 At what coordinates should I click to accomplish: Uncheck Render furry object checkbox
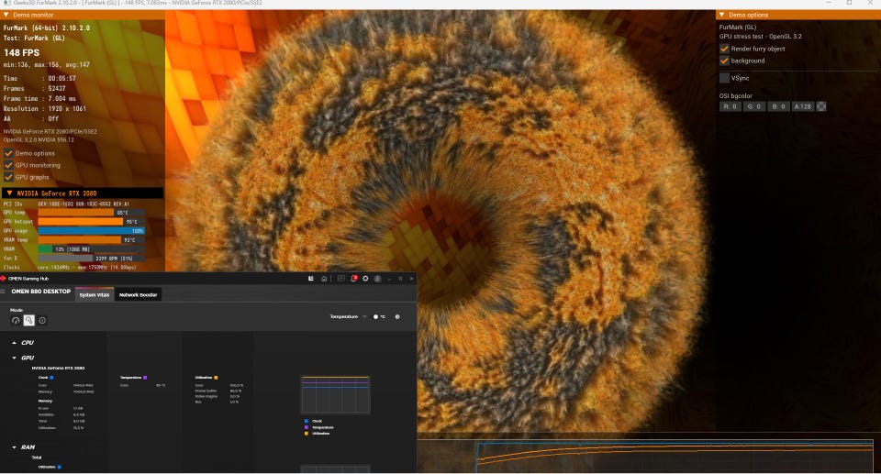[x=725, y=49]
